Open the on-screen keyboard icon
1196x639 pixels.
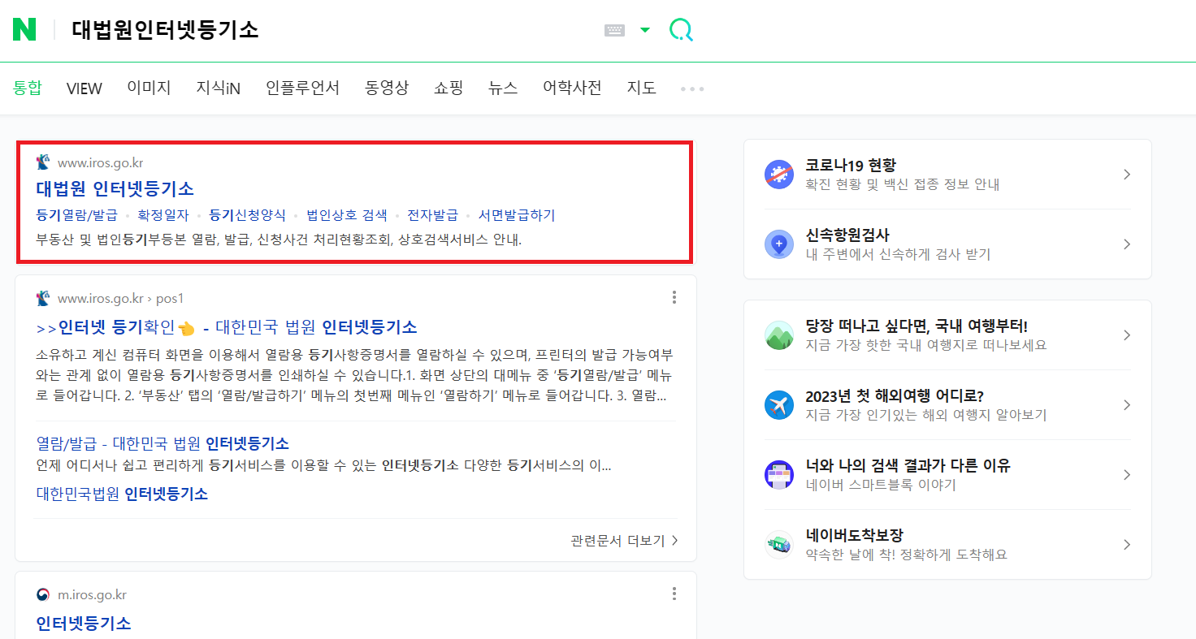pos(614,30)
